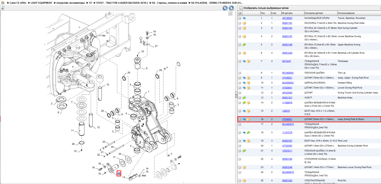Screen dimensions: 381x184
Task: Click green arrow icon in row 85801357
Action: [x=244, y=97]
